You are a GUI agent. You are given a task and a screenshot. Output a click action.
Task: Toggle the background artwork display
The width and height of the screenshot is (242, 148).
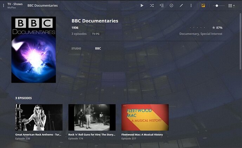(x=203, y=6)
